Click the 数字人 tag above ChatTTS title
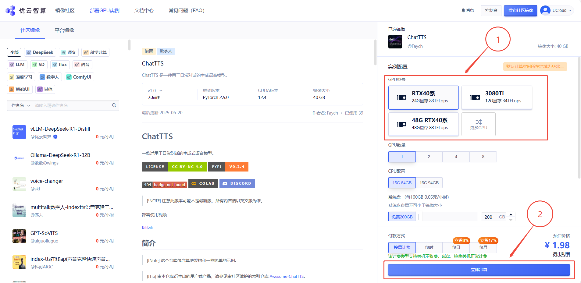This screenshot has width=581, height=283. pyautogui.click(x=166, y=51)
